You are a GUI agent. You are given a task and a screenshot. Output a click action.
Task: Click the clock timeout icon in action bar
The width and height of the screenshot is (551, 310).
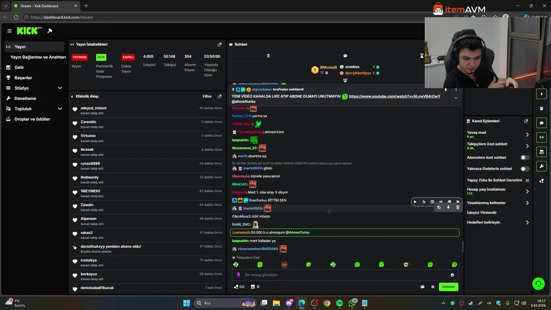(432, 202)
